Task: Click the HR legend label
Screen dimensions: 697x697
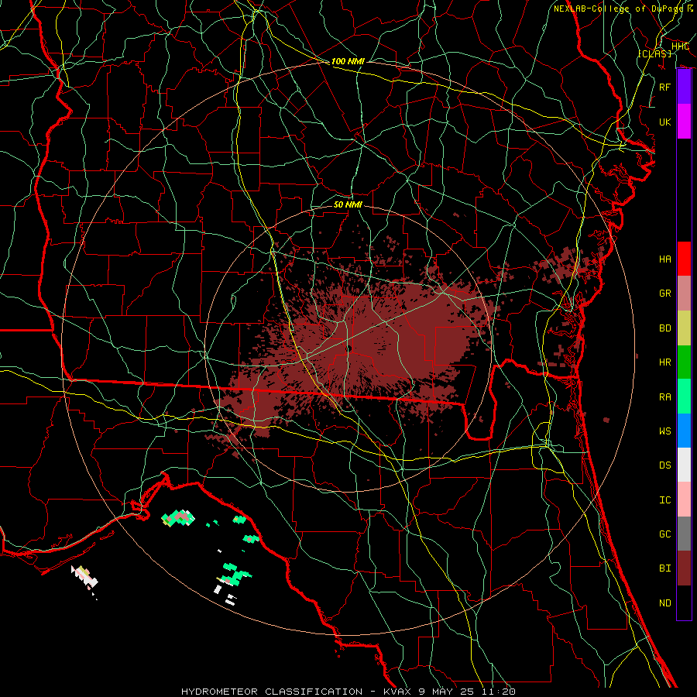Action: tap(665, 362)
